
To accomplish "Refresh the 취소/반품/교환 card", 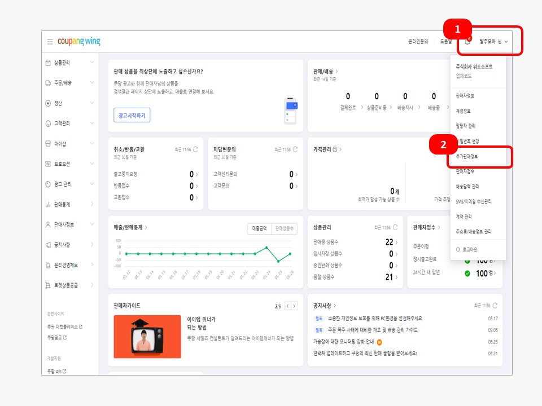I will click(195, 149).
